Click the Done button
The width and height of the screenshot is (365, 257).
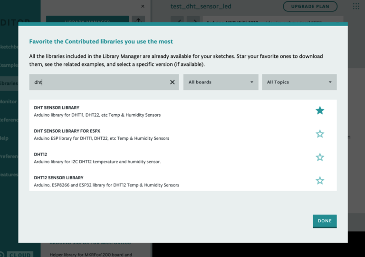click(325, 221)
